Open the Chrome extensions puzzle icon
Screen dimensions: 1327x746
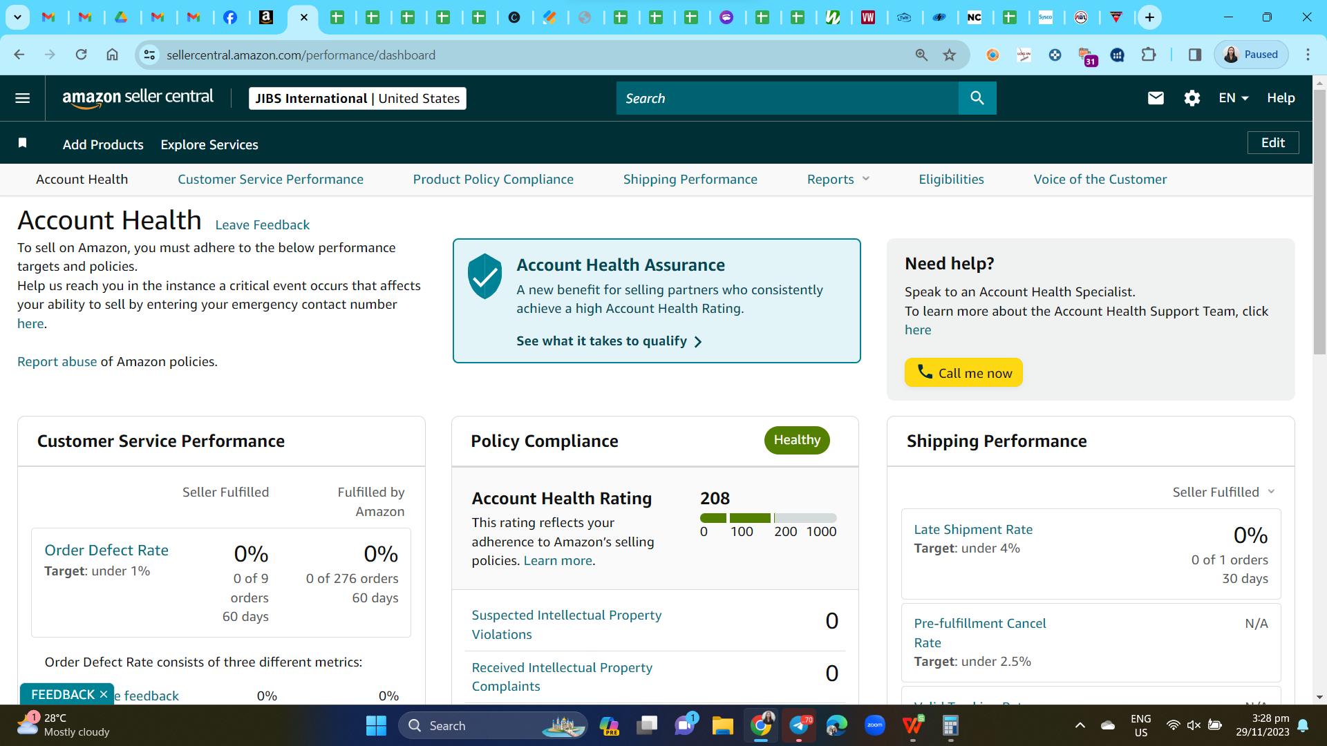pos(1149,55)
